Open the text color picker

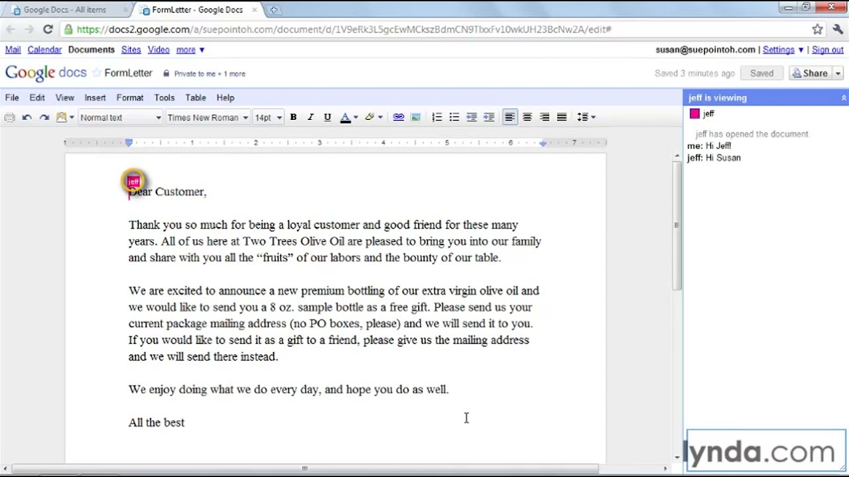coord(346,117)
